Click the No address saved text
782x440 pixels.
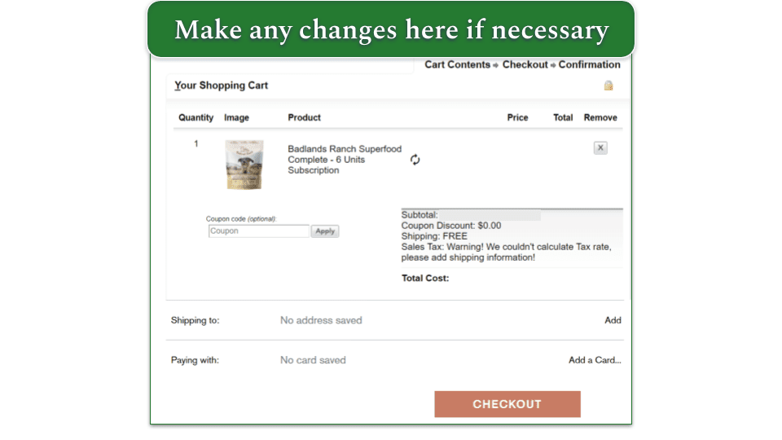point(321,320)
